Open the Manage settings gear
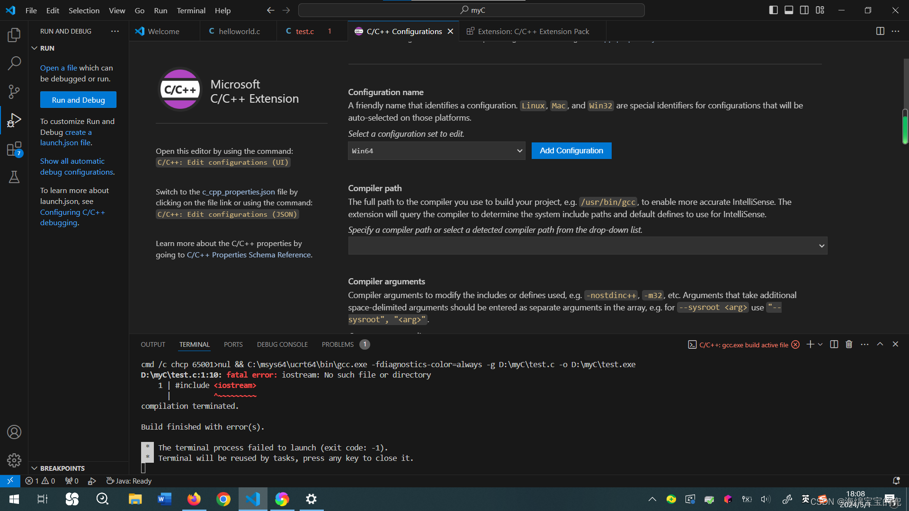The width and height of the screenshot is (909, 511). (14, 460)
